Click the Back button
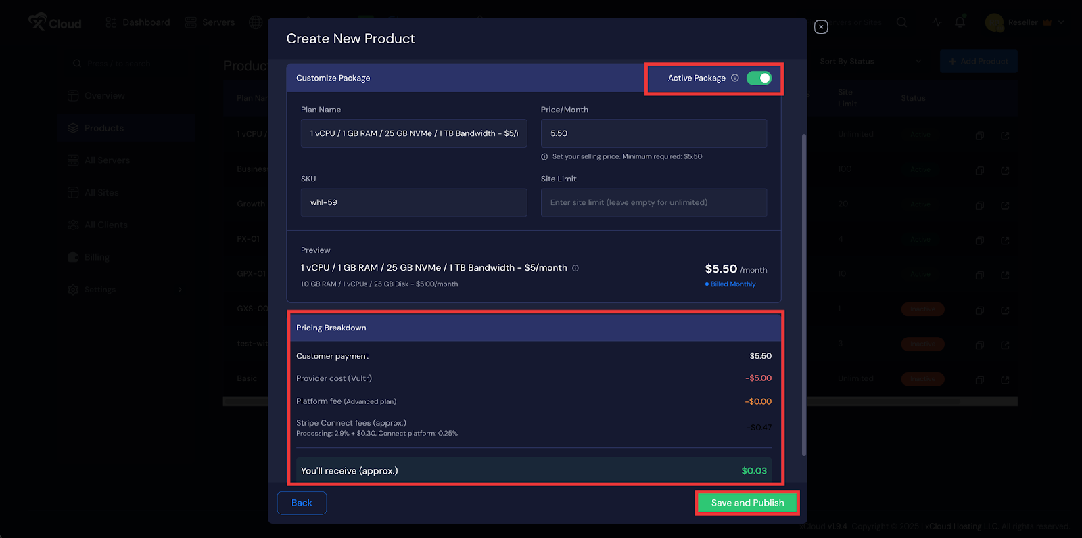The width and height of the screenshot is (1082, 538). (x=302, y=503)
